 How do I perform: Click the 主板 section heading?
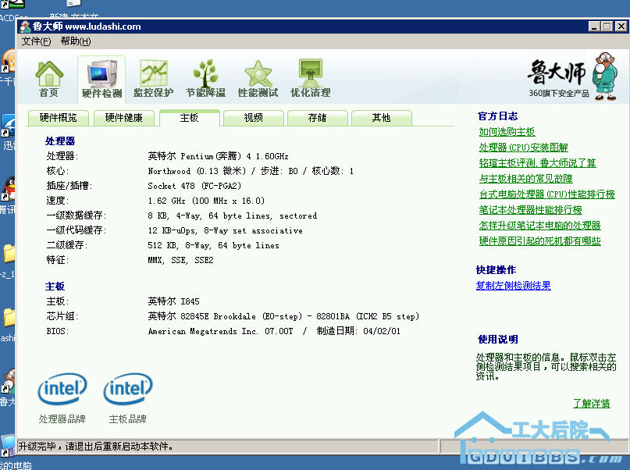(x=55, y=286)
